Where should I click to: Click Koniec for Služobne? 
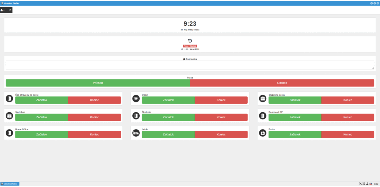[x=94, y=117]
